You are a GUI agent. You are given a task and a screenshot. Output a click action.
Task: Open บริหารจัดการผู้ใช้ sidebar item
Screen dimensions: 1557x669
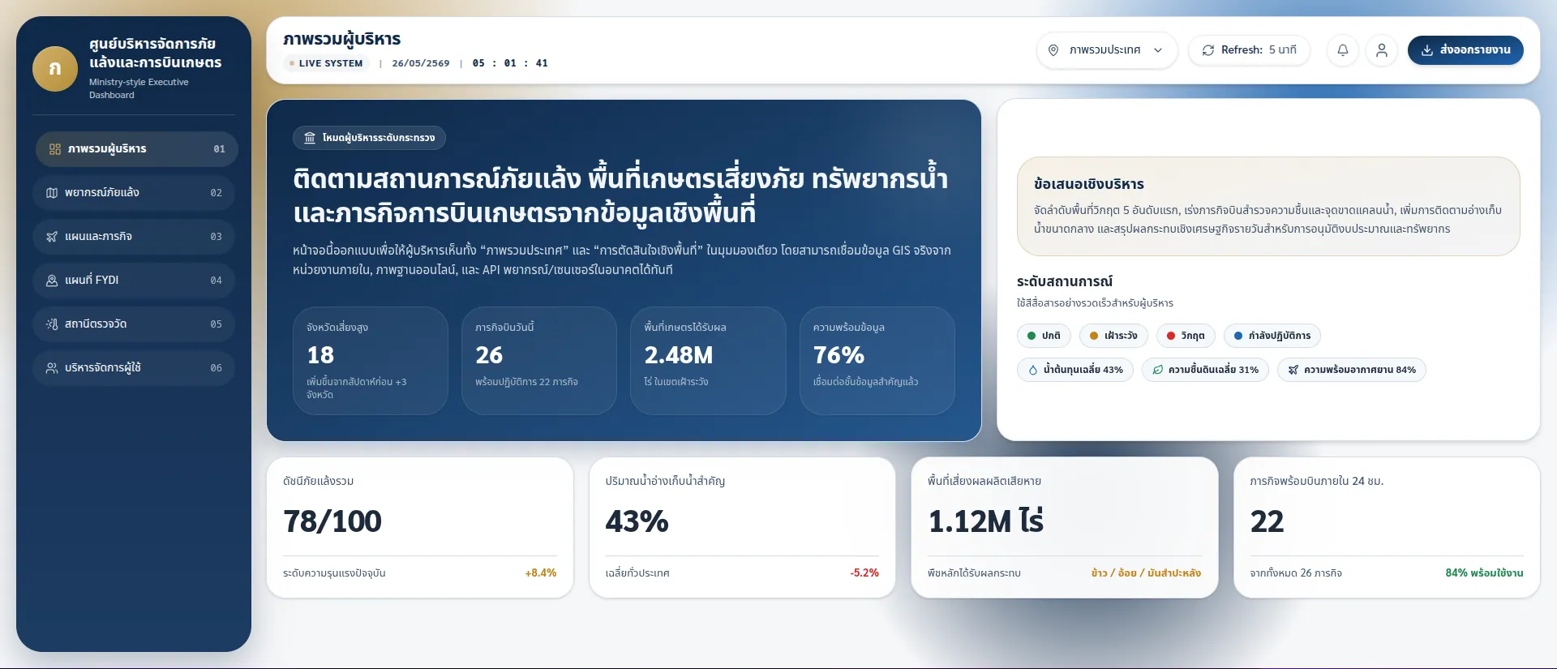click(134, 368)
